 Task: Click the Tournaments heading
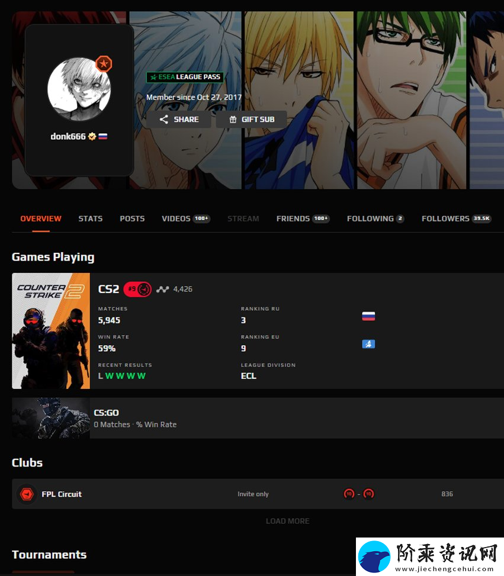49,555
